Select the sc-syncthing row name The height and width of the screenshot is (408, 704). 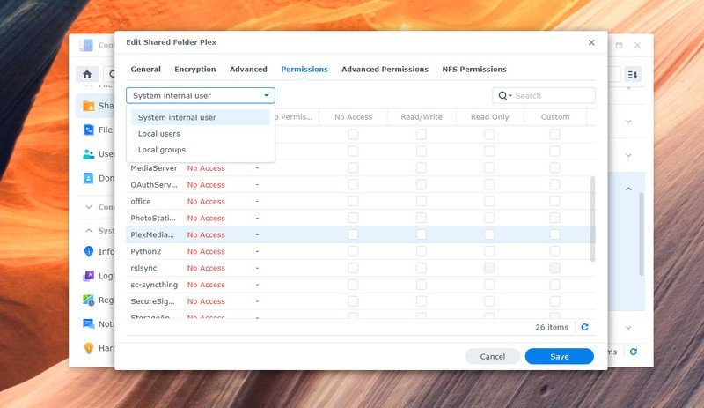[x=154, y=285]
